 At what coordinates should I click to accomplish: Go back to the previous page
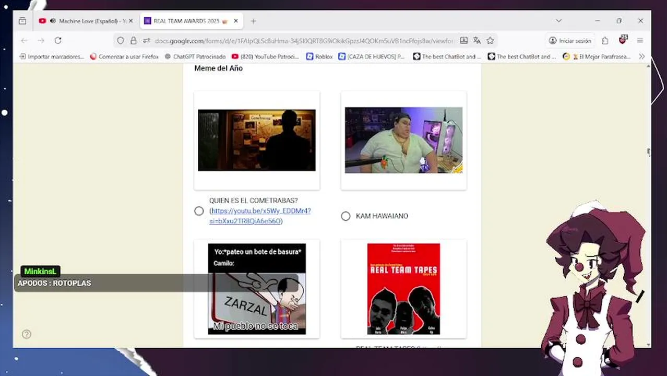coord(24,40)
